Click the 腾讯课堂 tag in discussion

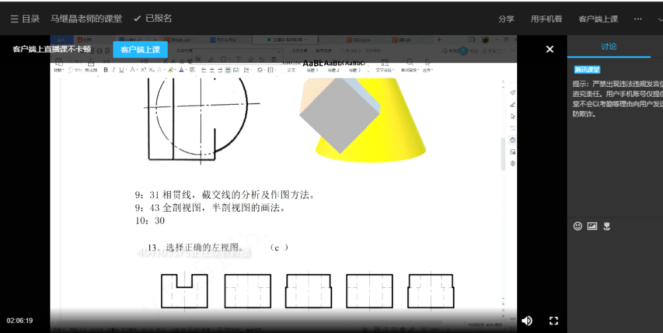pos(587,70)
